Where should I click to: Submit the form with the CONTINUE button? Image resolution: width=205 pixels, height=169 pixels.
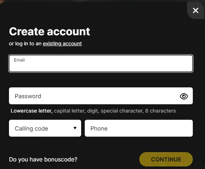pyautogui.click(x=166, y=159)
